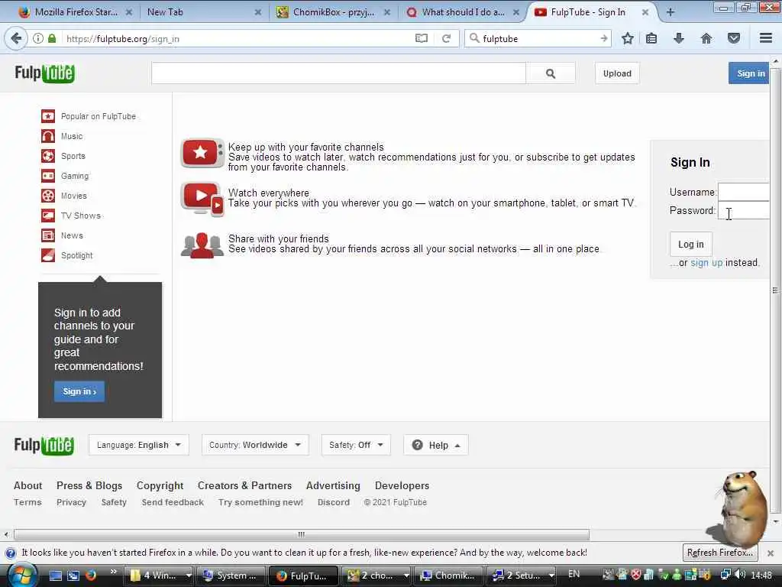Open the Music headphones icon
This screenshot has width=782, height=587.
[48, 136]
